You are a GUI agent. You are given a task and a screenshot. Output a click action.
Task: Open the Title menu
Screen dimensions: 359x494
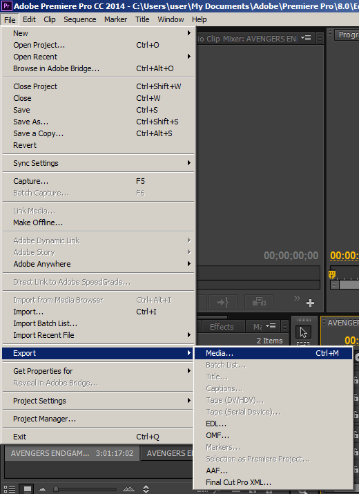(x=142, y=19)
